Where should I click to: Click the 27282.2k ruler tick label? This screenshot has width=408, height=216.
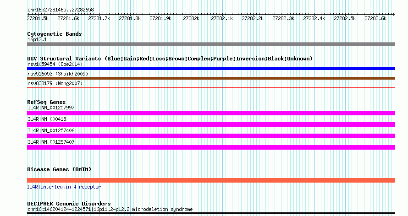click(x=253, y=18)
